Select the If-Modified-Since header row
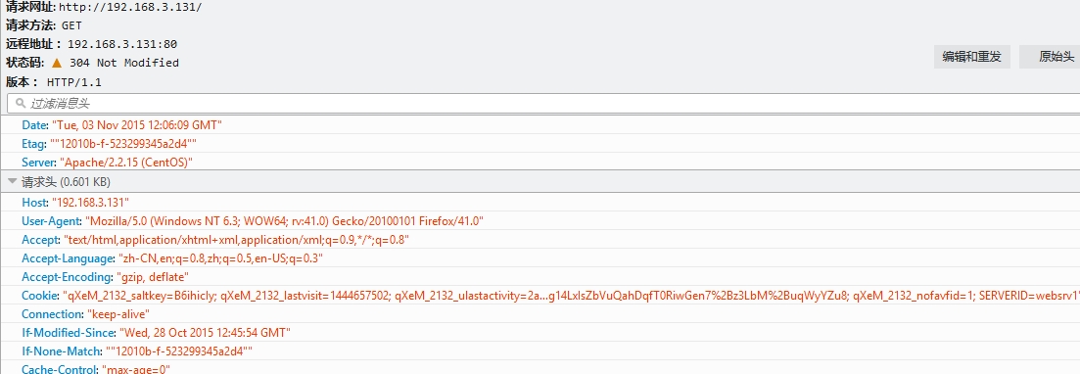Viewport: 1080px width, 374px height. [x=540, y=333]
